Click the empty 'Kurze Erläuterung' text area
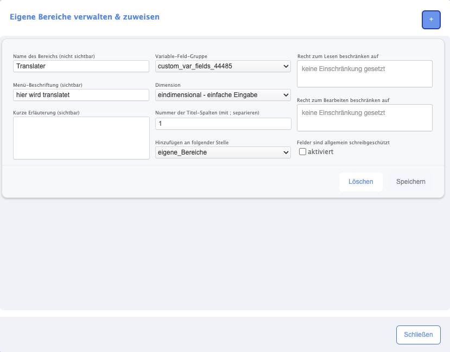 click(x=81, y=138)
